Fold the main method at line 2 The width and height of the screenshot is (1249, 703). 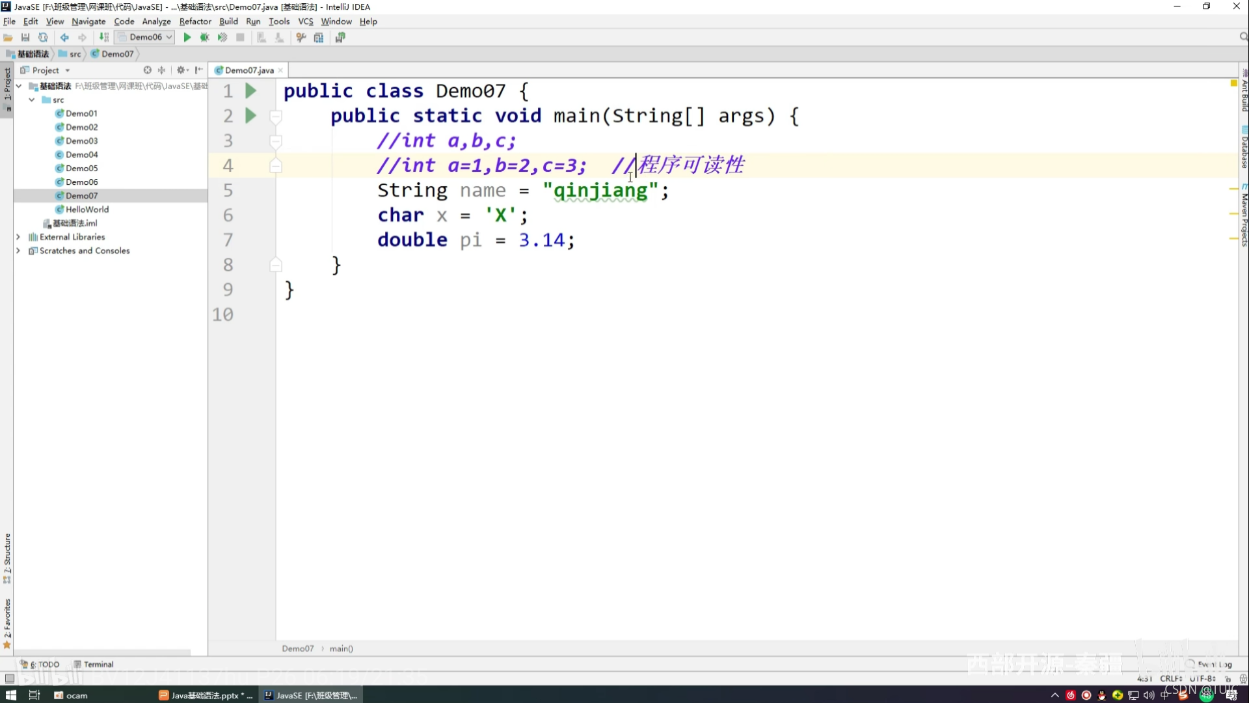(276, 117)
